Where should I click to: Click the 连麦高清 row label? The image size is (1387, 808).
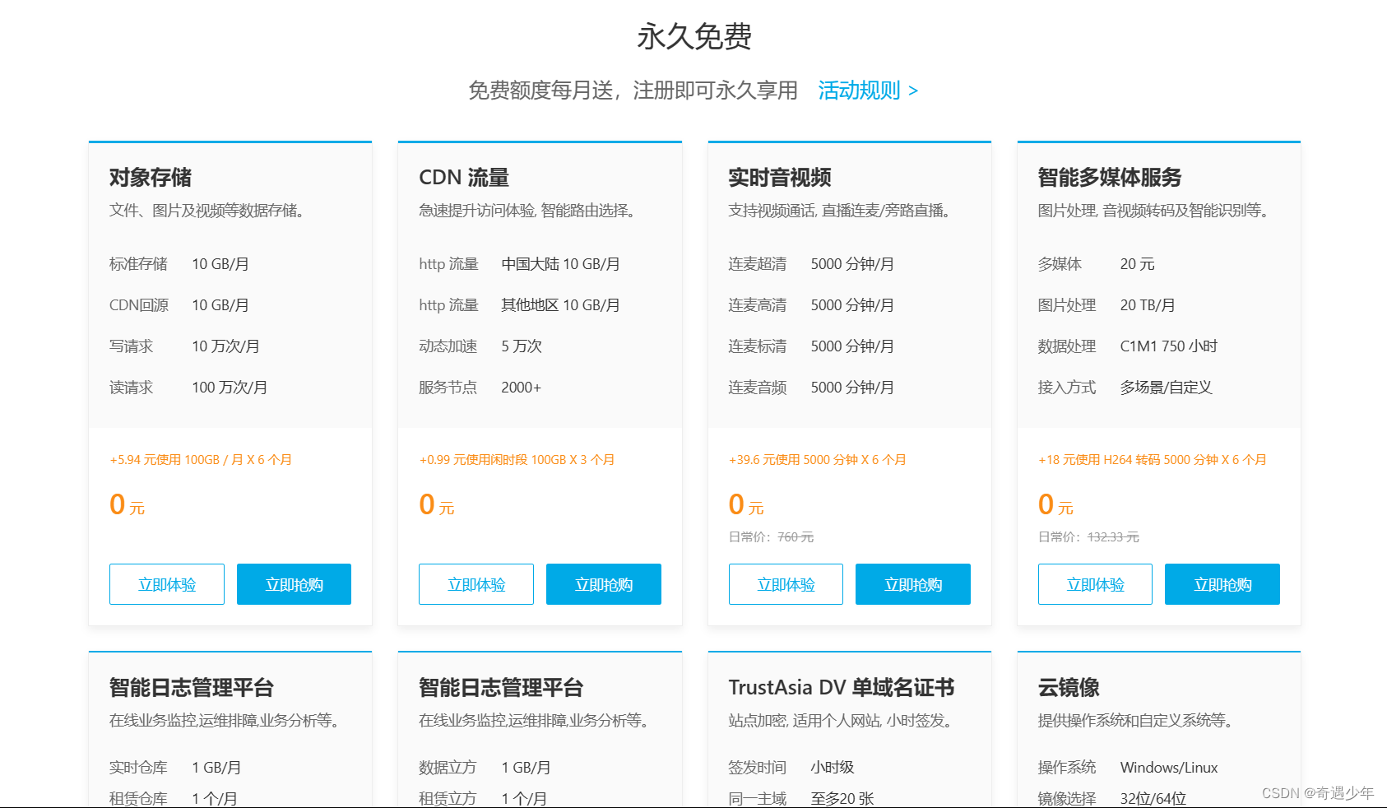[x=758, y=305]
